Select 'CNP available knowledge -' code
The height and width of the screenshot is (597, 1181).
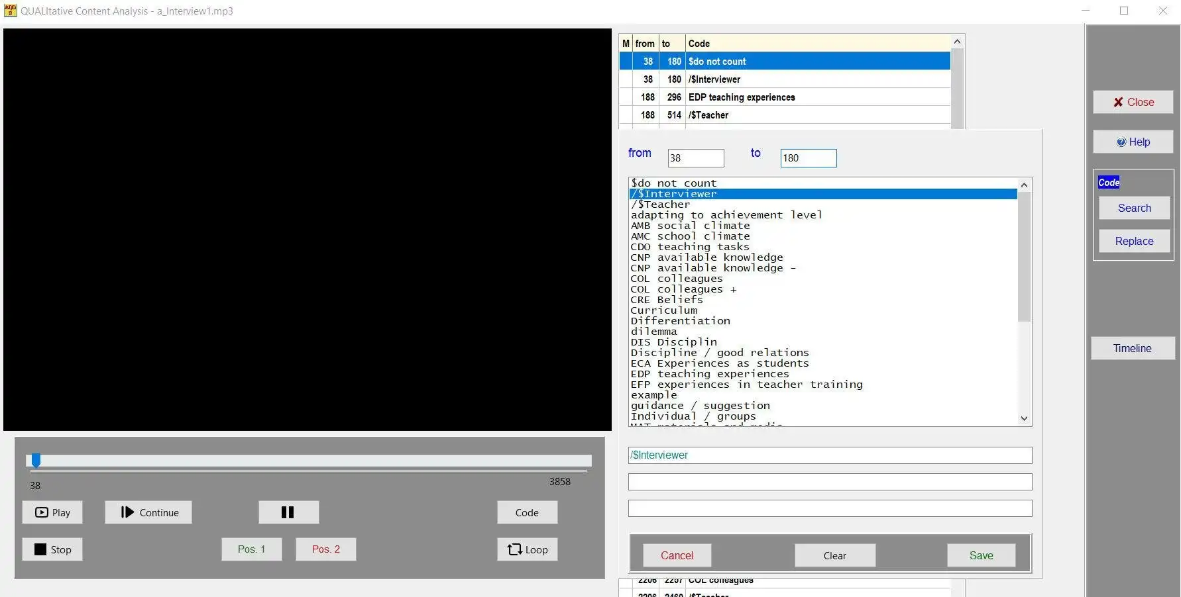pos(823,268)
